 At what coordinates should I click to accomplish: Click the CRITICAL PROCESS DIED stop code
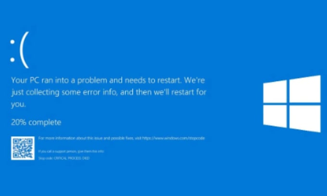tap(72, 158)
